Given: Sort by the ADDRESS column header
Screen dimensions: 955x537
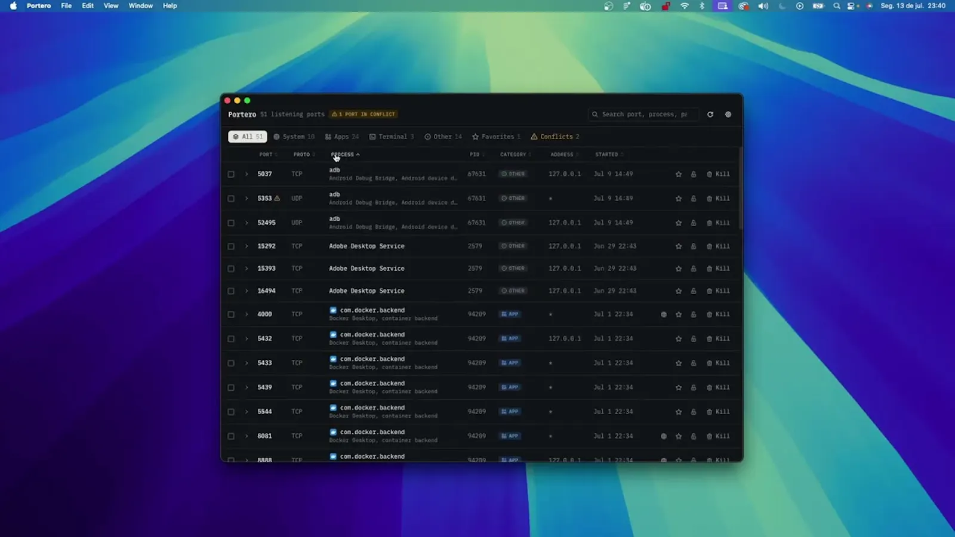Looking at the screenshot, I should [x=564, y=155].
